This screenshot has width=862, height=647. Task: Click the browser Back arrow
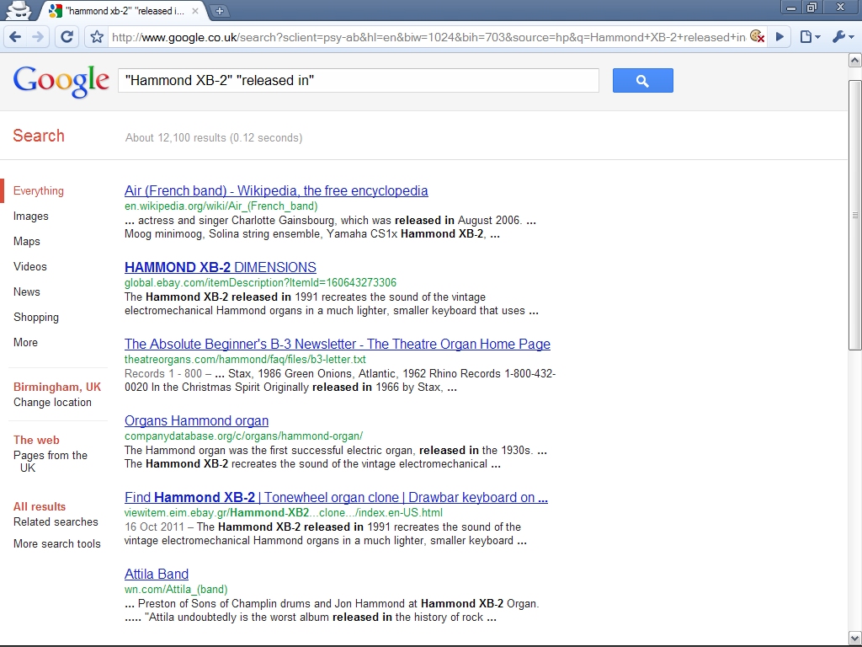(x=15, y=37)
